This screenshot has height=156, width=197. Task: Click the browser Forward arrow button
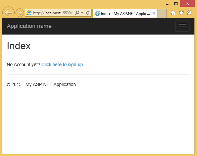(20, 13)
